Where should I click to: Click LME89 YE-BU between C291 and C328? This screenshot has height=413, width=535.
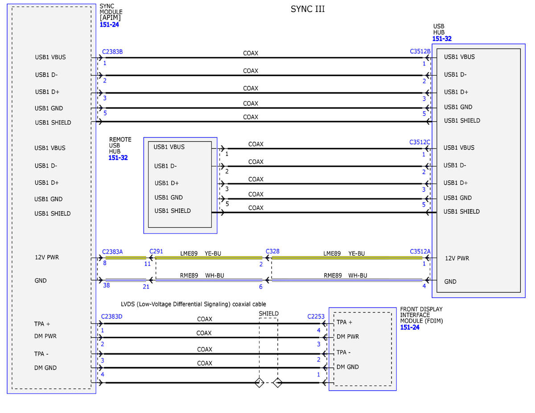(x=201, y=254)
